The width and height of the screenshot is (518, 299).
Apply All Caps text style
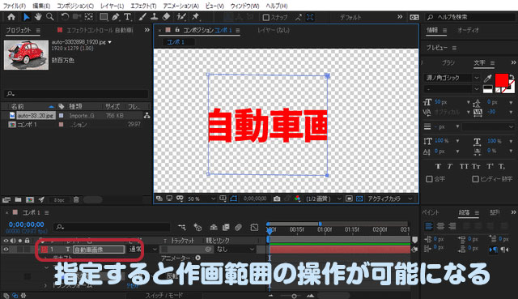(464, 166)
